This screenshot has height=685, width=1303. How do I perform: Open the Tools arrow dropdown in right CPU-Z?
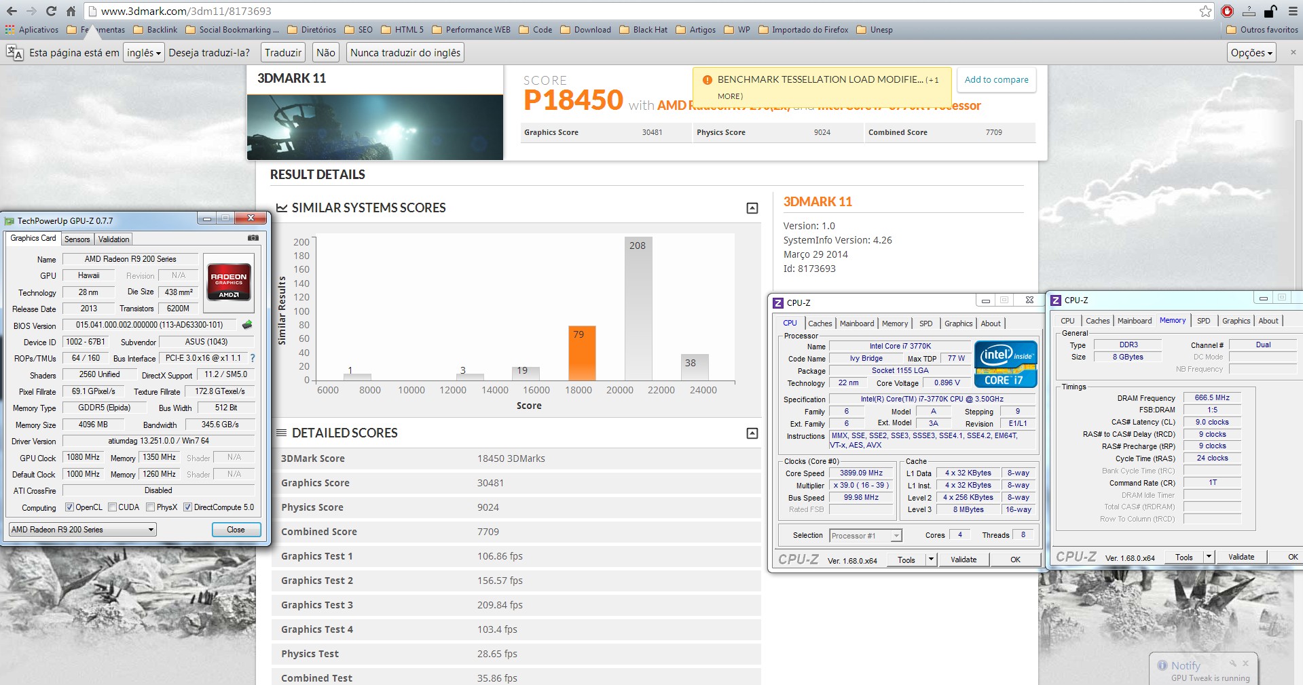1209,557
